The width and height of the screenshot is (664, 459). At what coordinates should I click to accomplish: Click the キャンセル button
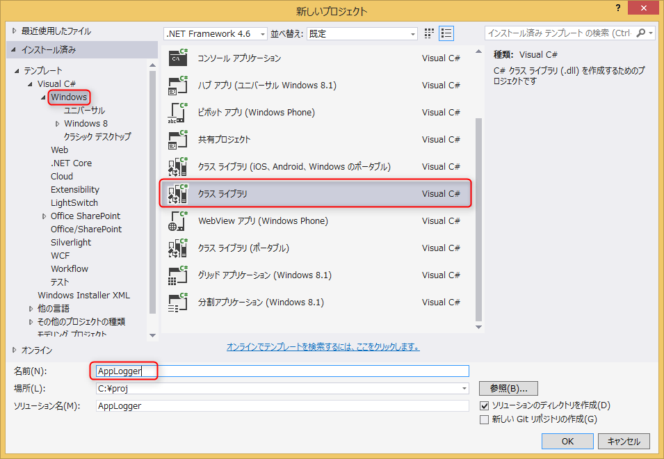(x=624, y=441)
